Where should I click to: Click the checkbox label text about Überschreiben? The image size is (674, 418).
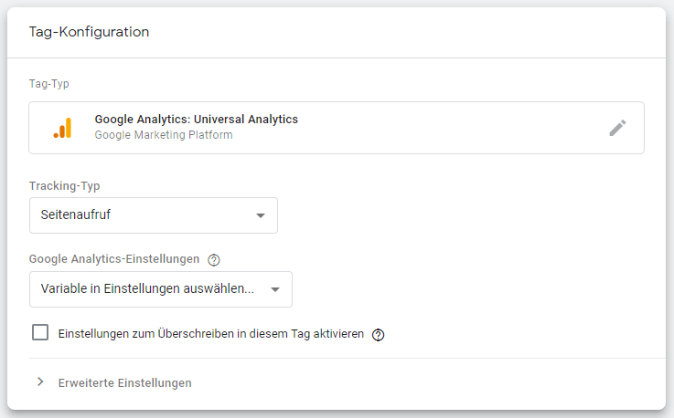[x=211, y=334]
